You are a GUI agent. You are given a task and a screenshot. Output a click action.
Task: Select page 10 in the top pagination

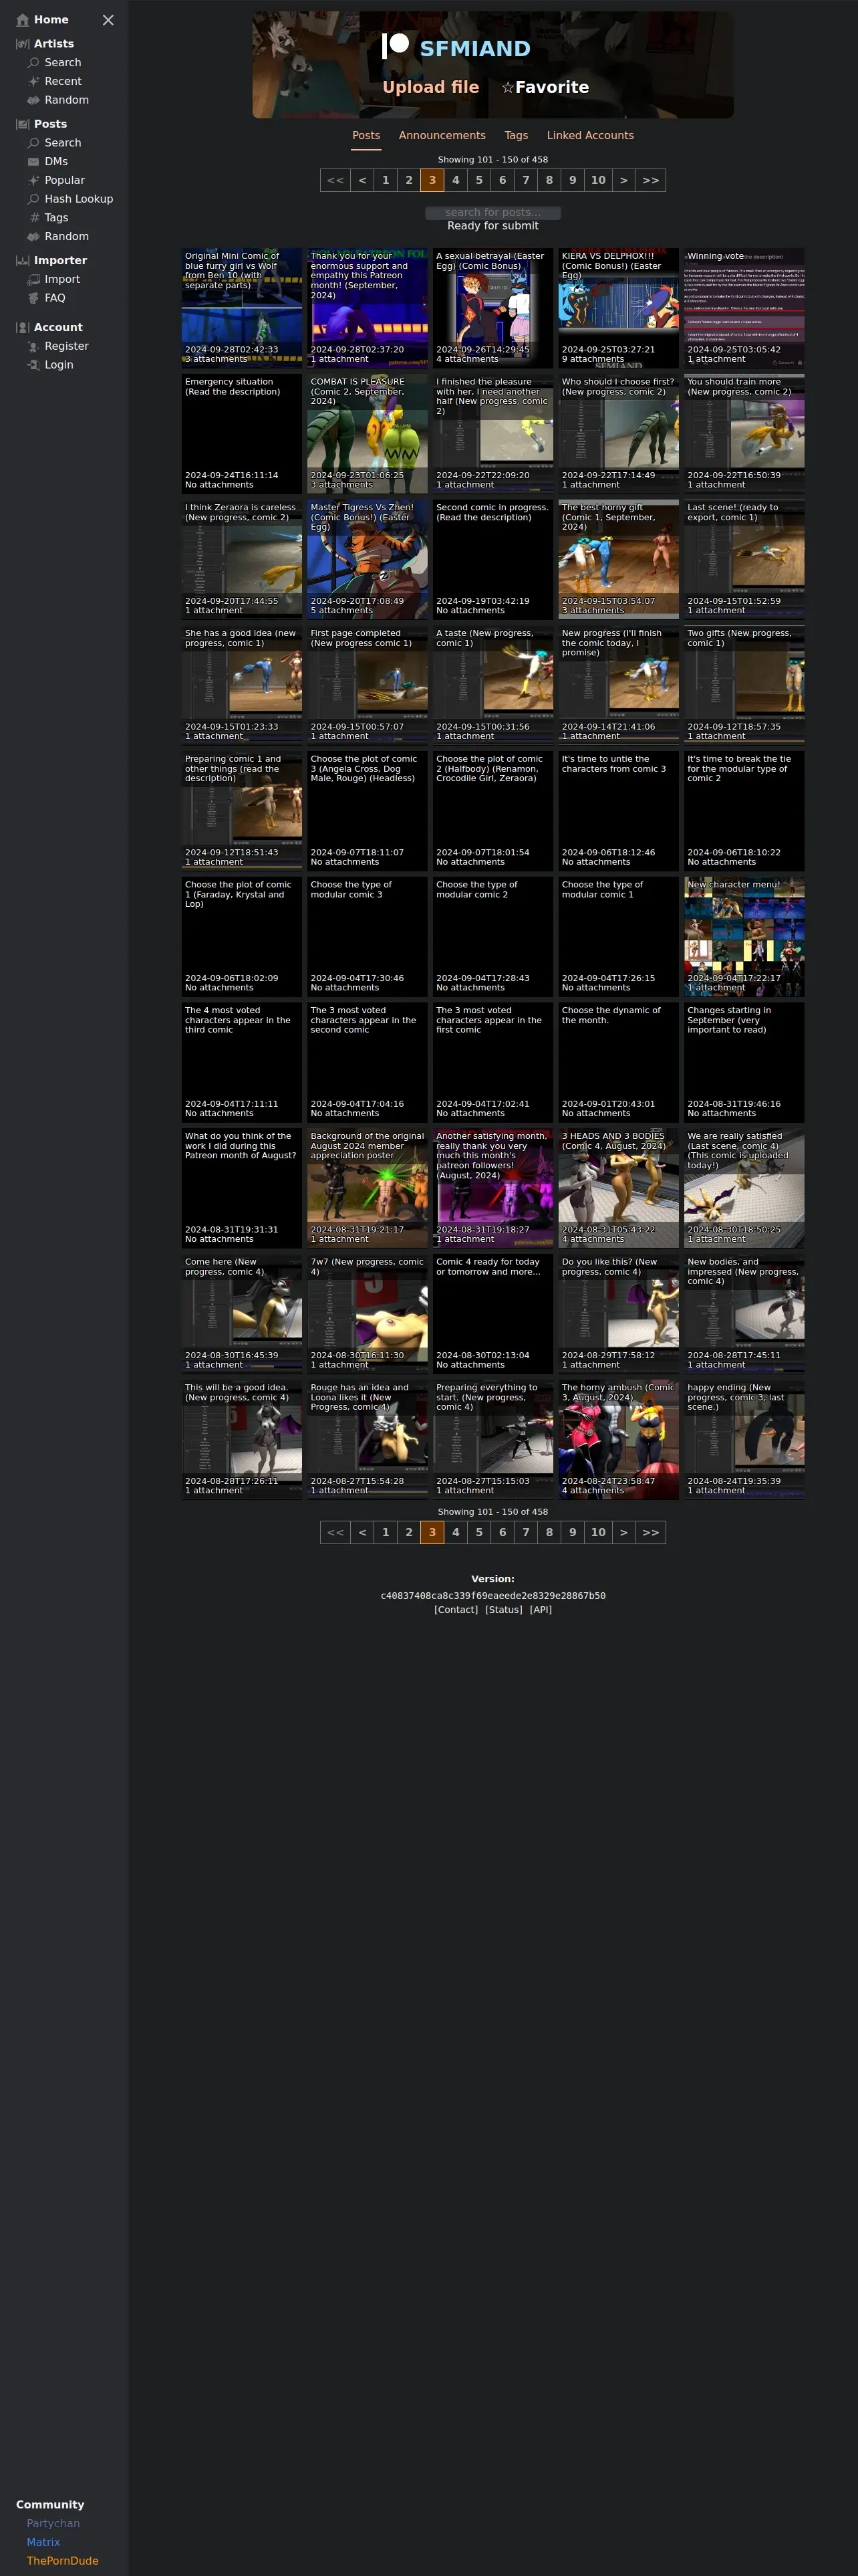pos(598,181)
